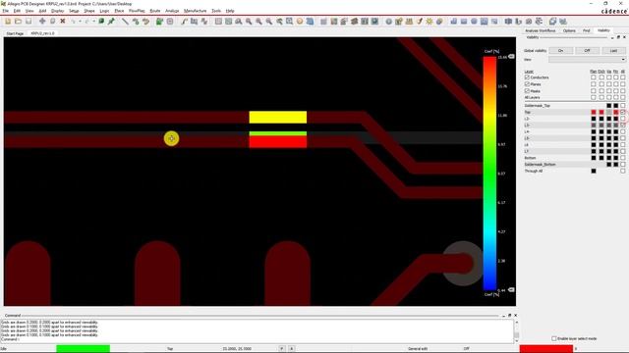Click Global visibility Last button
The height and width of the screenshot is (353, 629).
pyautogui.click(x=613, y=51)
